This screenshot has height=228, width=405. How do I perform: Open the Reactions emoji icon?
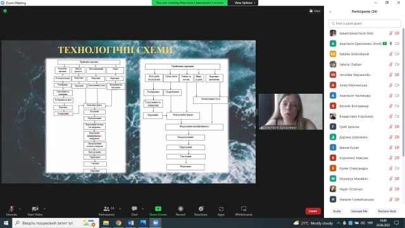tap(201, 208)
